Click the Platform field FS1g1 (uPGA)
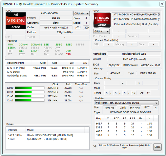 point(65,32)
